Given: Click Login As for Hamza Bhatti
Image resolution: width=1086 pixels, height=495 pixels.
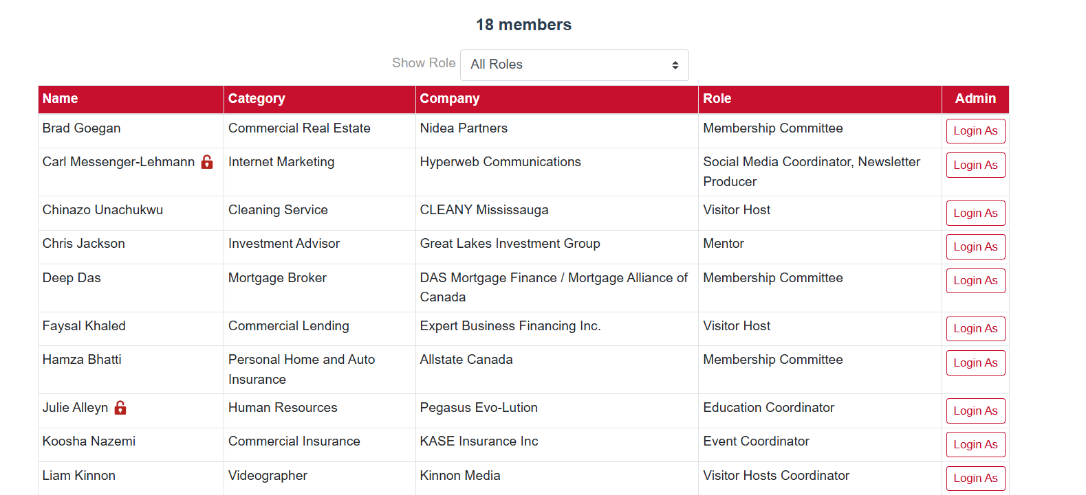Looking at the screenshot, I should [975, 363].
